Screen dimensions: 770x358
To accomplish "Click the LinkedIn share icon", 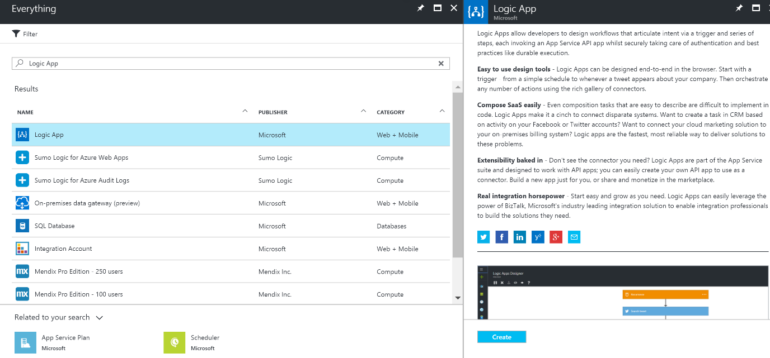I will (519, 237).
